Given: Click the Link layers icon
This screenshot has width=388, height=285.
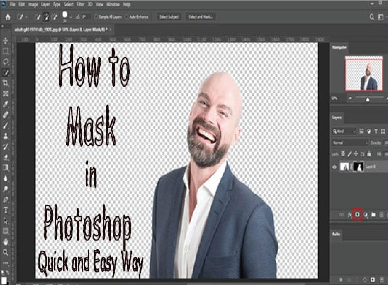Looking at the screenshot, I should click(342, 215).
